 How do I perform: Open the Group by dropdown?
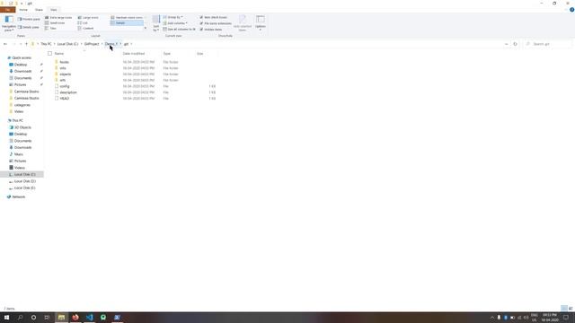(172, 17)
